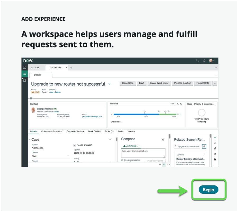Screen dimensions: 238x212
Task: Open the Work Orders tab
Action: (x=94, y=131)
